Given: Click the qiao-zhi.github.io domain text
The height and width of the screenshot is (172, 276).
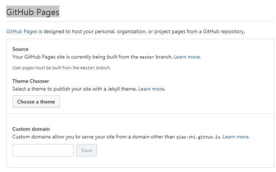Looking at the screenshot, I should click(198, 137).
